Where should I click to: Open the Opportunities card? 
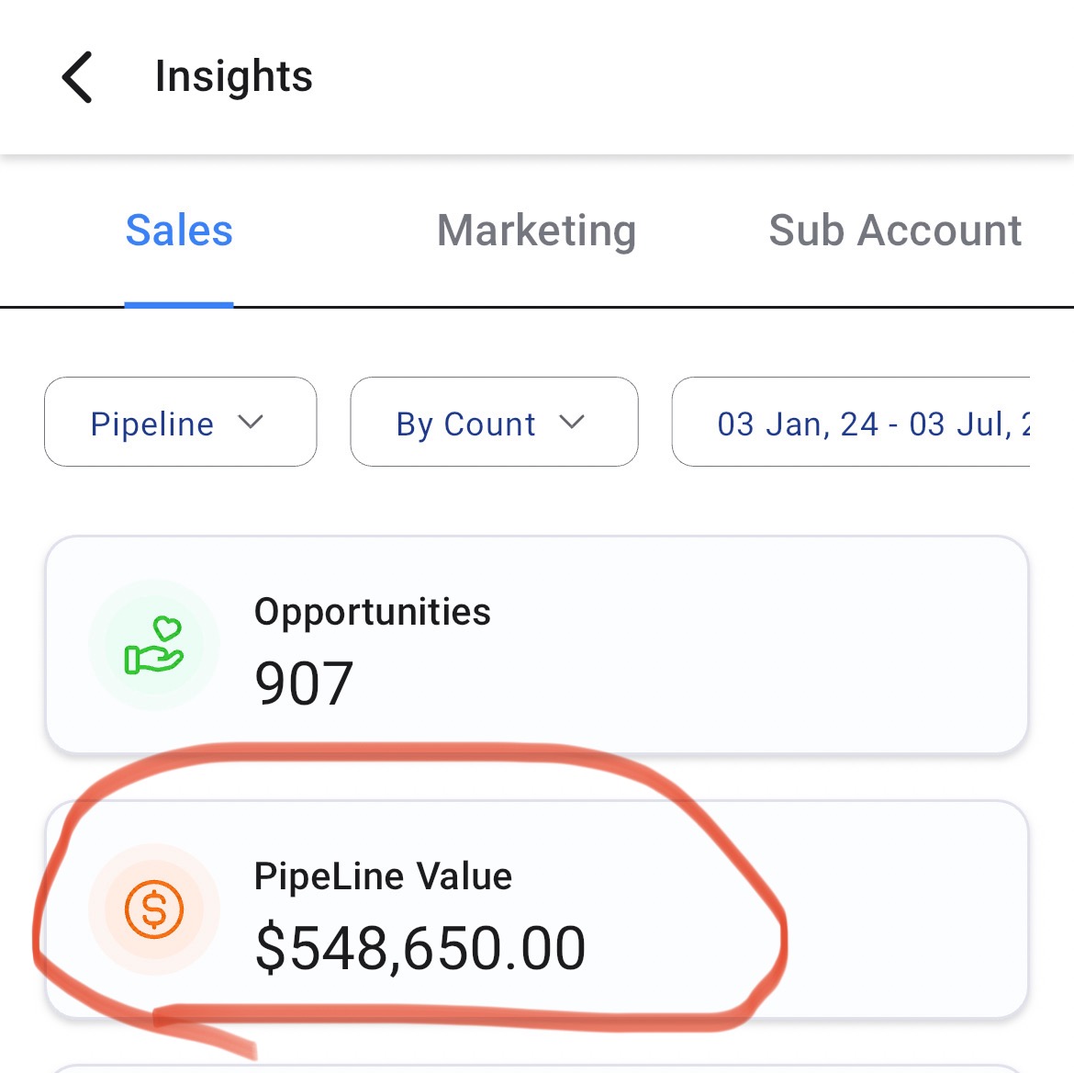coord(537,645)
